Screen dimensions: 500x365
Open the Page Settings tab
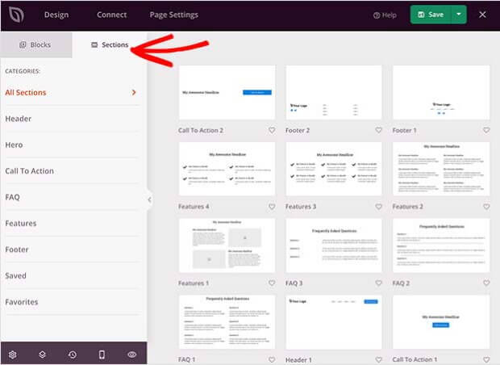(173, 15)
